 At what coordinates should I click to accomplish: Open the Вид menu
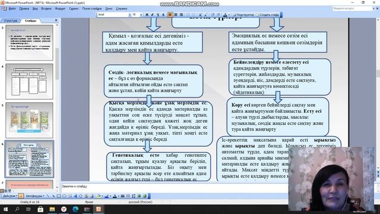tap(35, 8)
